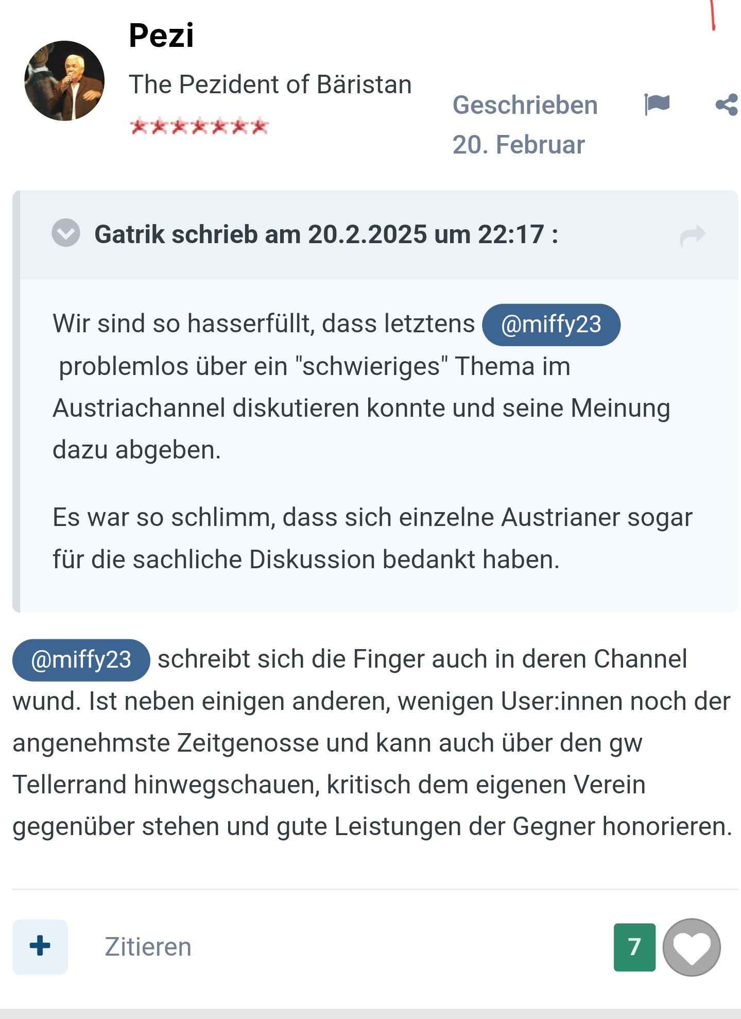Click the quoted paragraph about Austriachannel

(361, 386)
